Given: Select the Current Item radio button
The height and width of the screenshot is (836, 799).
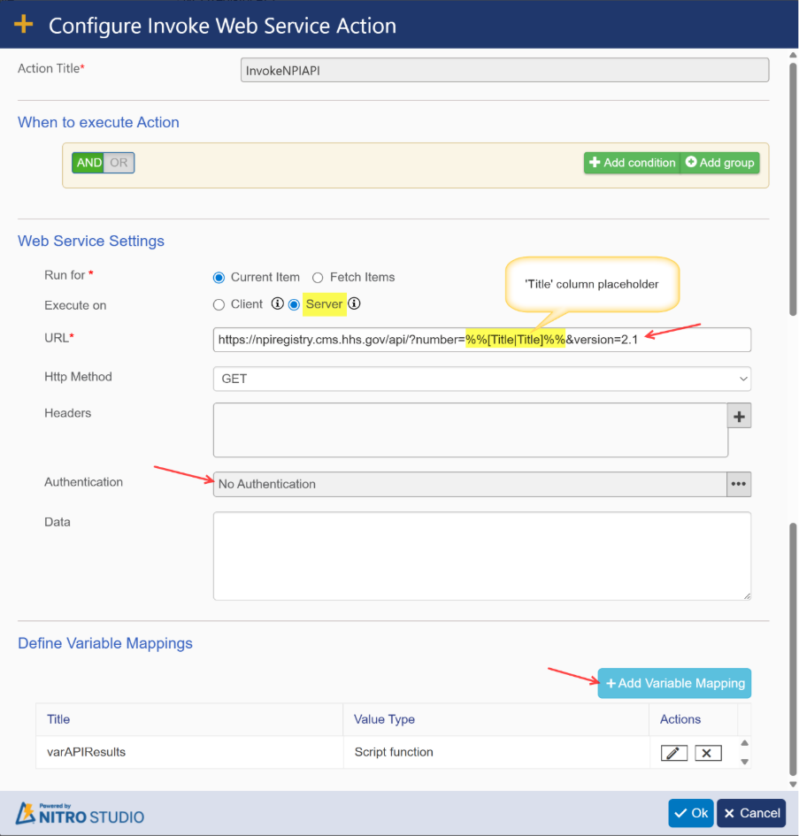Looking at the screenshot, I should 219,278.
